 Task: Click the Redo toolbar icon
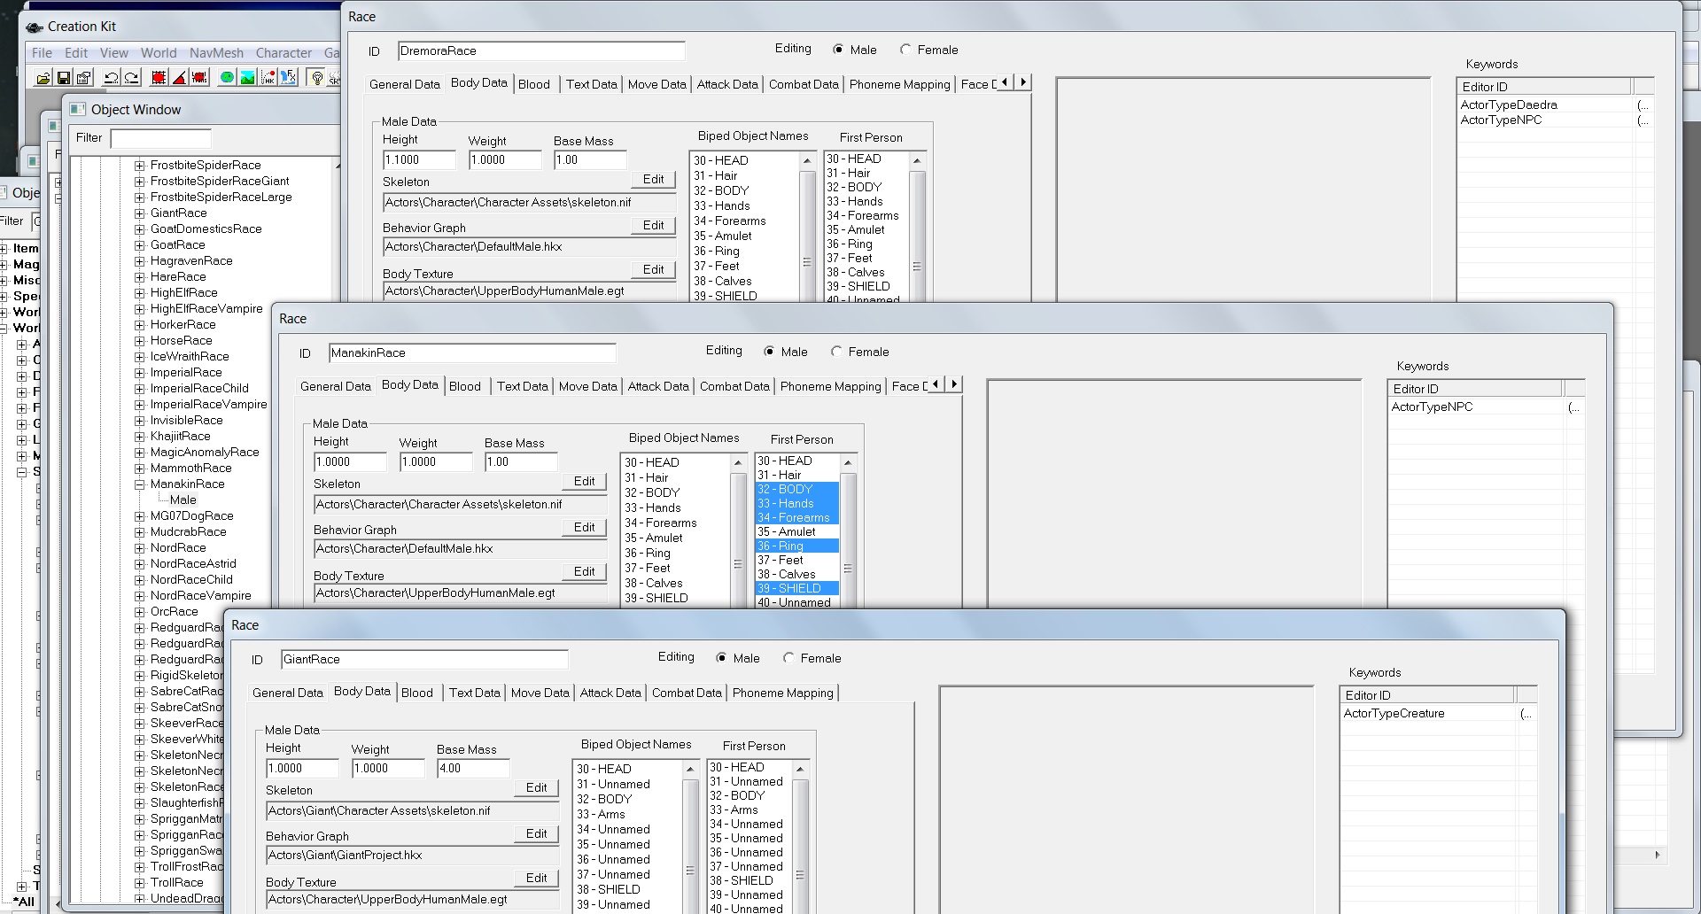pyautogui.click(x=131, y=78)
